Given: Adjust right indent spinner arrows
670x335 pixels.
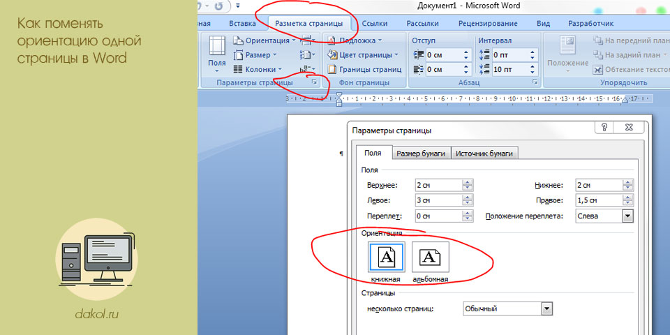Looking at the screenshot, I should [466, 69].
